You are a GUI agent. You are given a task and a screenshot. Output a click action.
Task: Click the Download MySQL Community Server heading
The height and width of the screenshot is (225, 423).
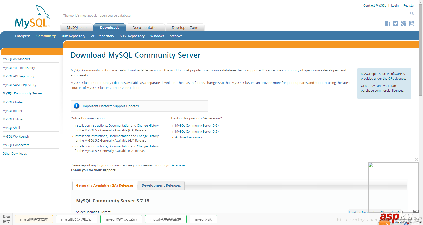point(136,55)
